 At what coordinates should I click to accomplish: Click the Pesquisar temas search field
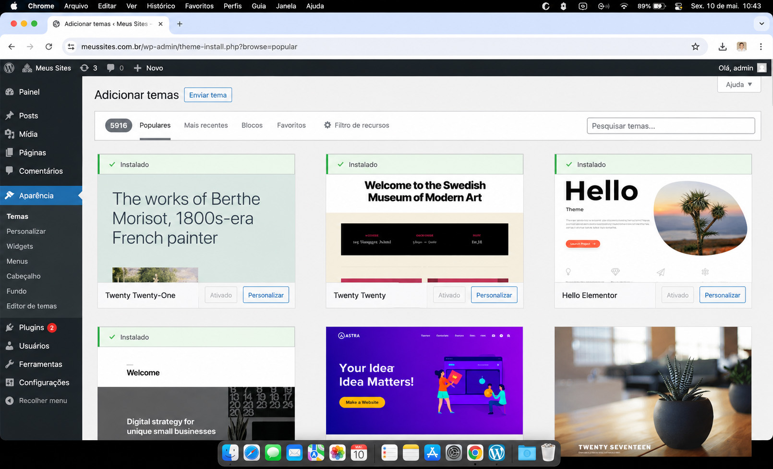[671, 126]
